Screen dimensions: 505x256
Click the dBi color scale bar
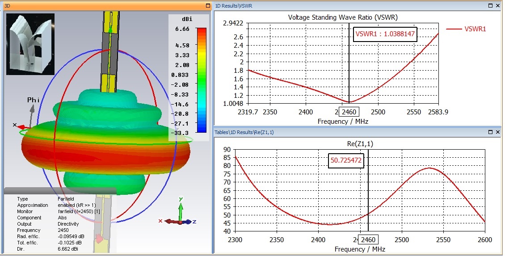(x=201, y=80)
